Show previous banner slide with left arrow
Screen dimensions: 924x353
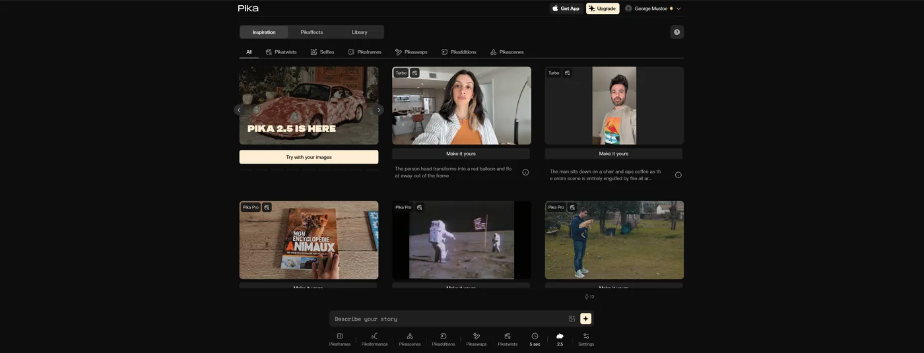pos(239,110)
